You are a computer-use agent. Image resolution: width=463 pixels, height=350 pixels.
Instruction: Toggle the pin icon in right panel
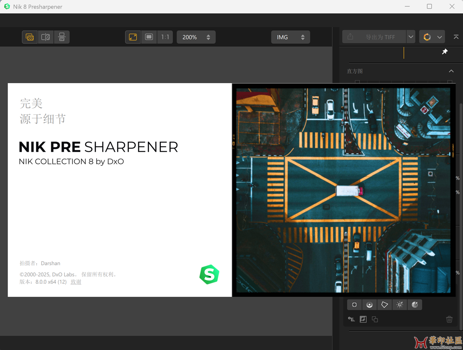(x=445, y=52)
